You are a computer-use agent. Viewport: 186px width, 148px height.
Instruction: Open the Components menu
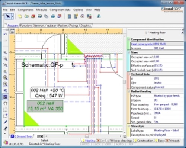pyautogui.click(x=26, y=10)
